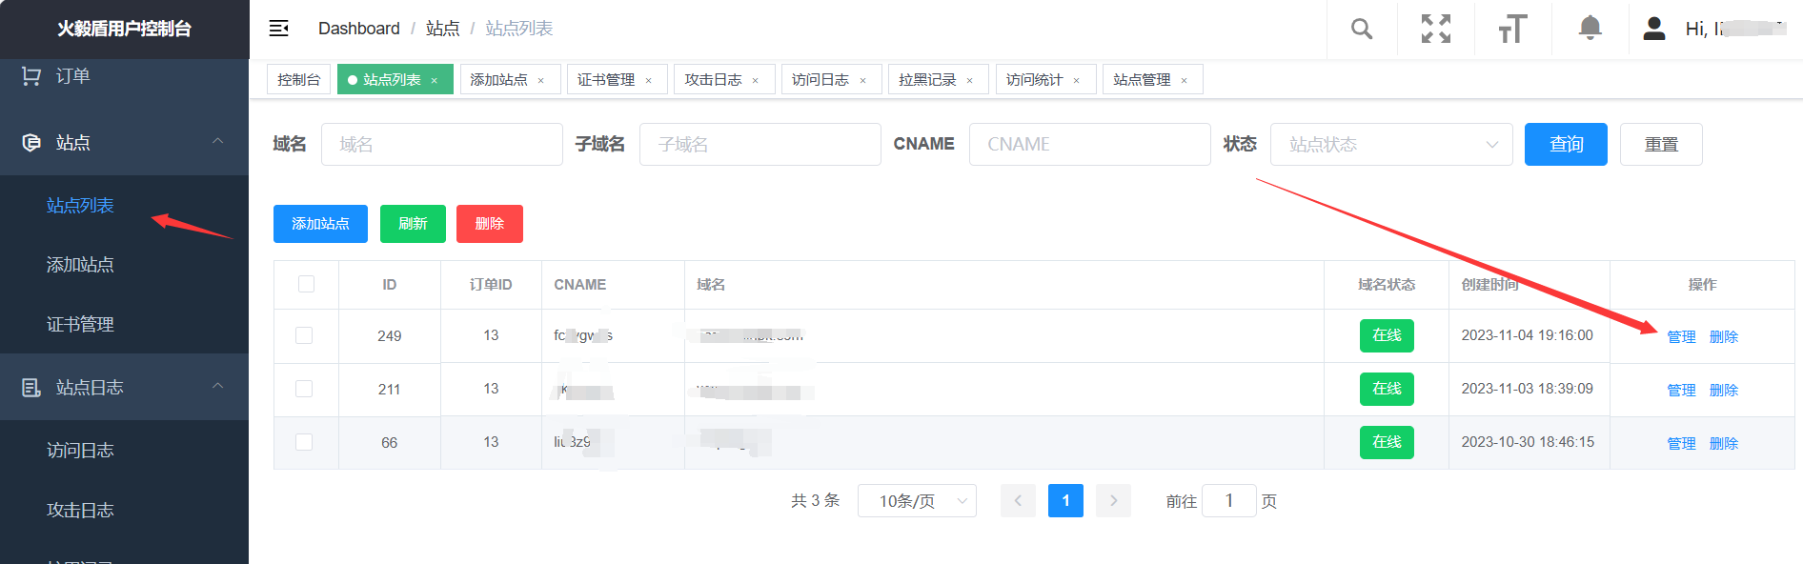
Task: Focus the CNAME input field
Action: point(1090,144)
